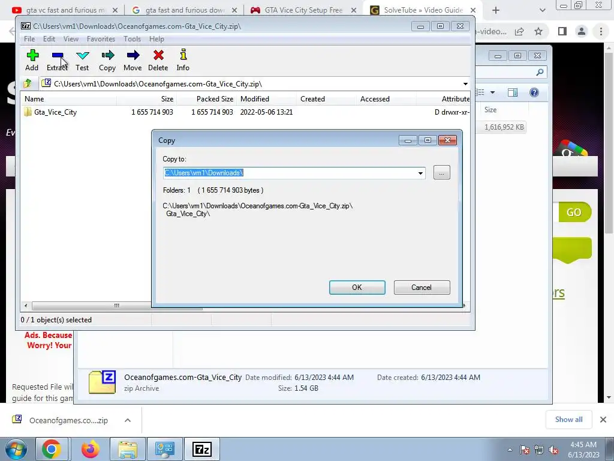Sort by the Name column header
Screen dimensions: 614x461
(69, 99)
